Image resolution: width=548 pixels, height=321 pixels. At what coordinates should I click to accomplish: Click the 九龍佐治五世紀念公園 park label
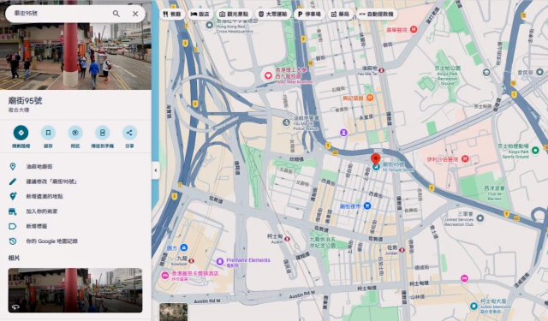[322, 242]
